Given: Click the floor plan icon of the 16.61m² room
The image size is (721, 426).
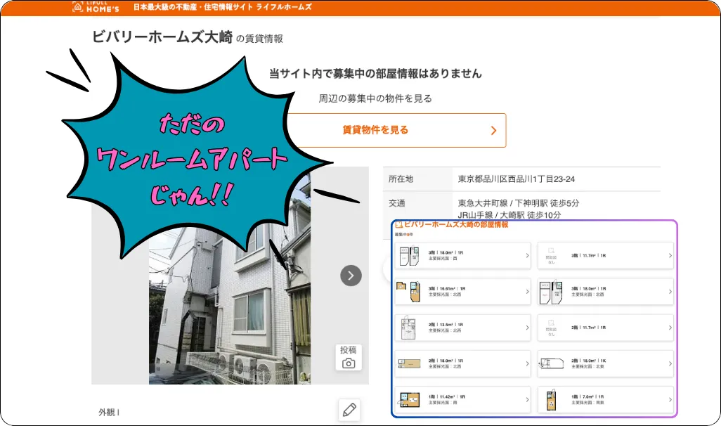Looking at the screenshot, I should point(410,292).
